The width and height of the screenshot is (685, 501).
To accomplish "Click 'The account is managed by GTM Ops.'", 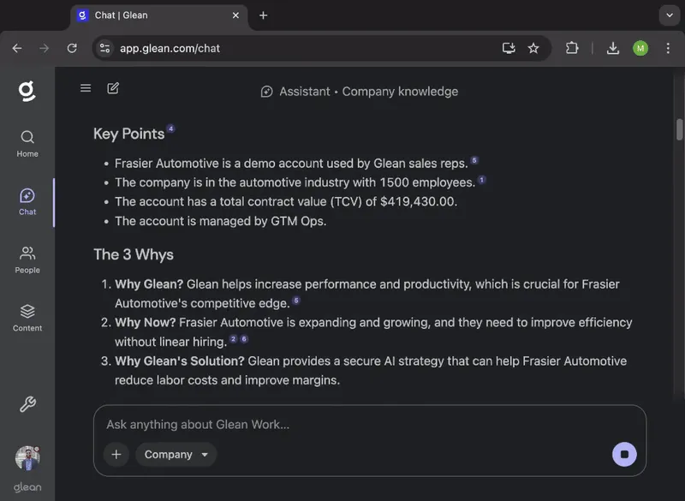I will click(x=221, y=221).
